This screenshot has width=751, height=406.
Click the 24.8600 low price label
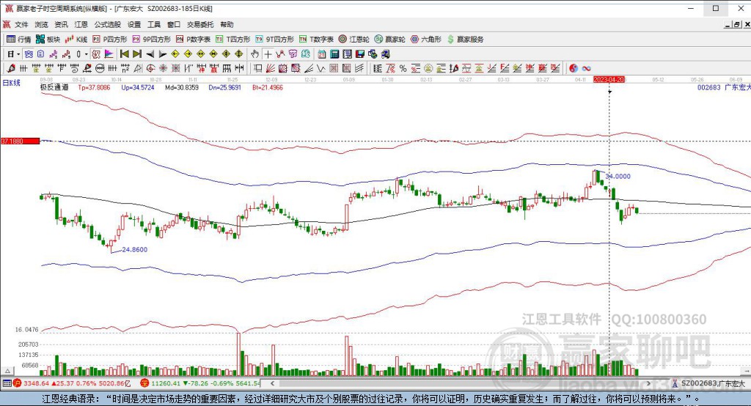coord(135,249)
